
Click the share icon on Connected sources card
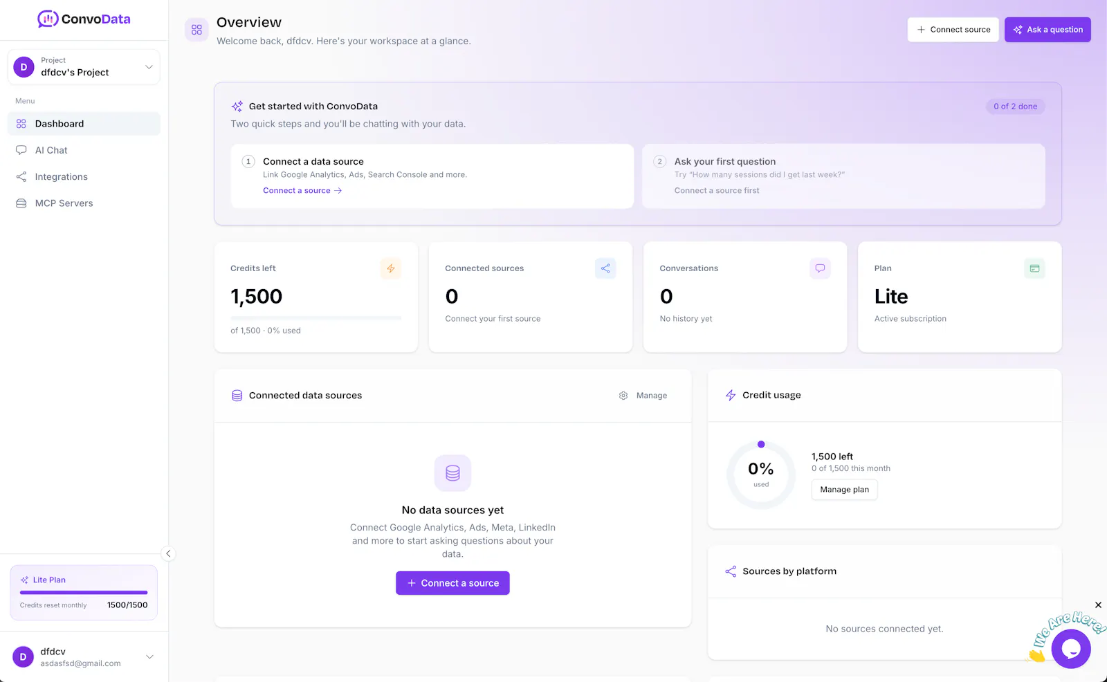605,268
